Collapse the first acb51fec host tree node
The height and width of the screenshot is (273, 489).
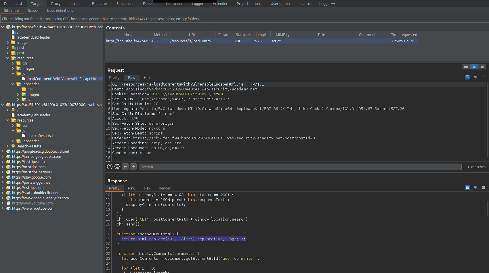tap(3, 27)
